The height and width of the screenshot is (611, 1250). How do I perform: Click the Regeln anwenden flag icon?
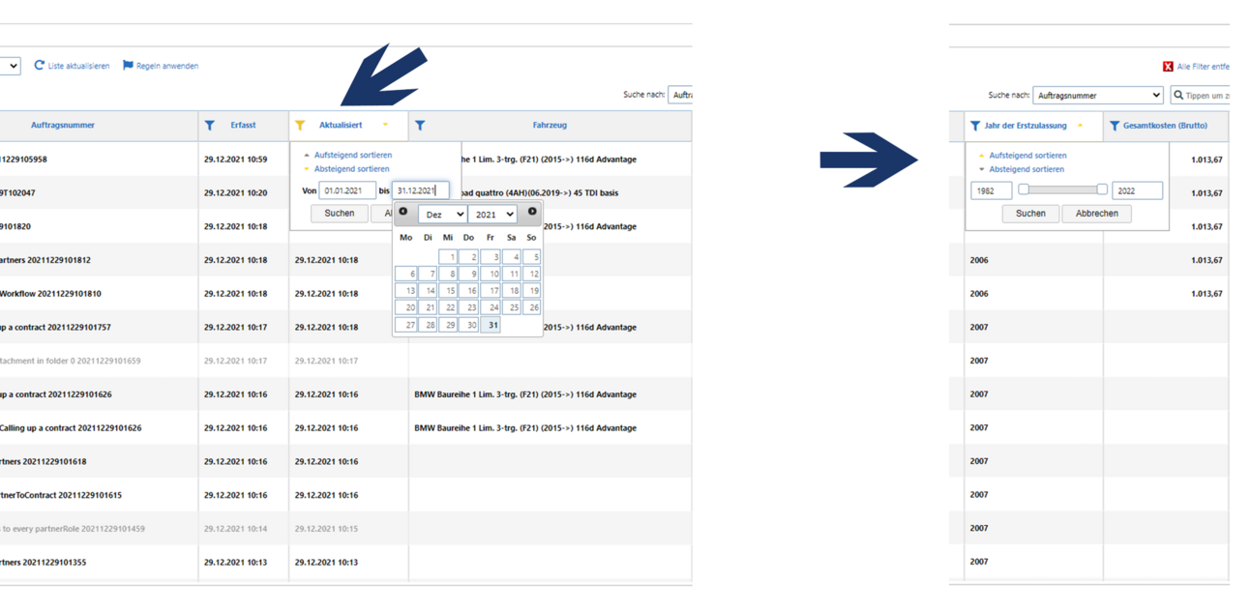pos(128,66)
